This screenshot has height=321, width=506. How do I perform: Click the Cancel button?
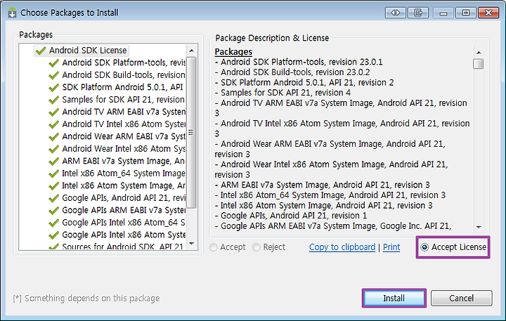(462, 298)
